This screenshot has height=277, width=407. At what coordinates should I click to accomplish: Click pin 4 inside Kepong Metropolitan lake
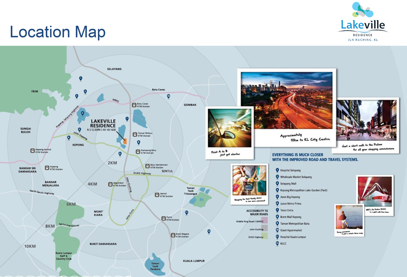coord(82,114)
